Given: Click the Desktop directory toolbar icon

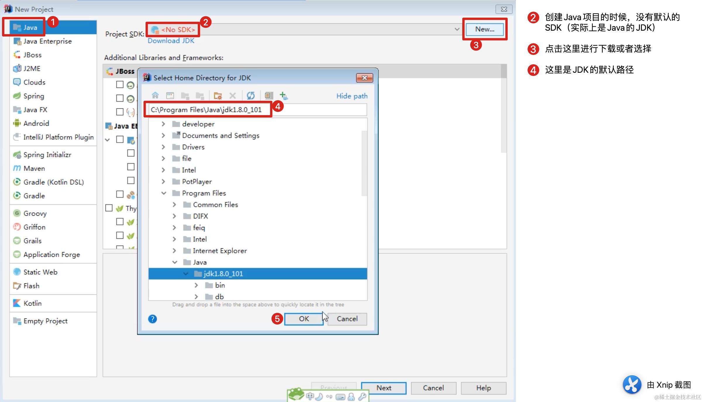Looking at the screenshot, I should coord(170,96).
